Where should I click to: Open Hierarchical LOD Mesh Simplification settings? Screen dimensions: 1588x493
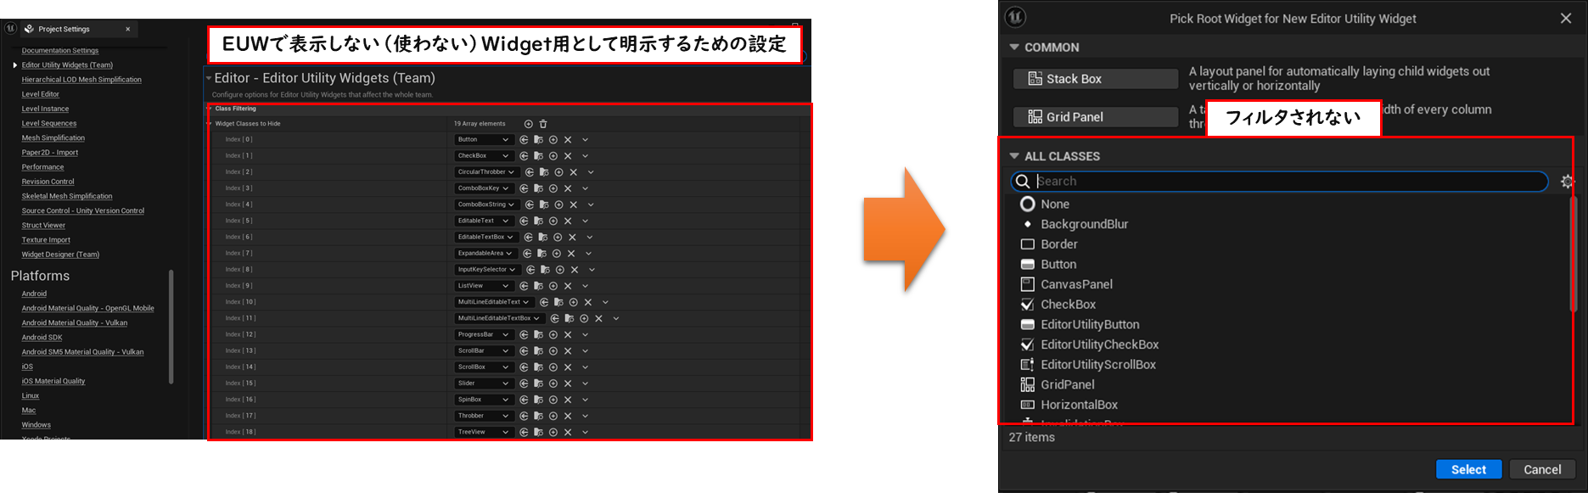tap(81, 80)
